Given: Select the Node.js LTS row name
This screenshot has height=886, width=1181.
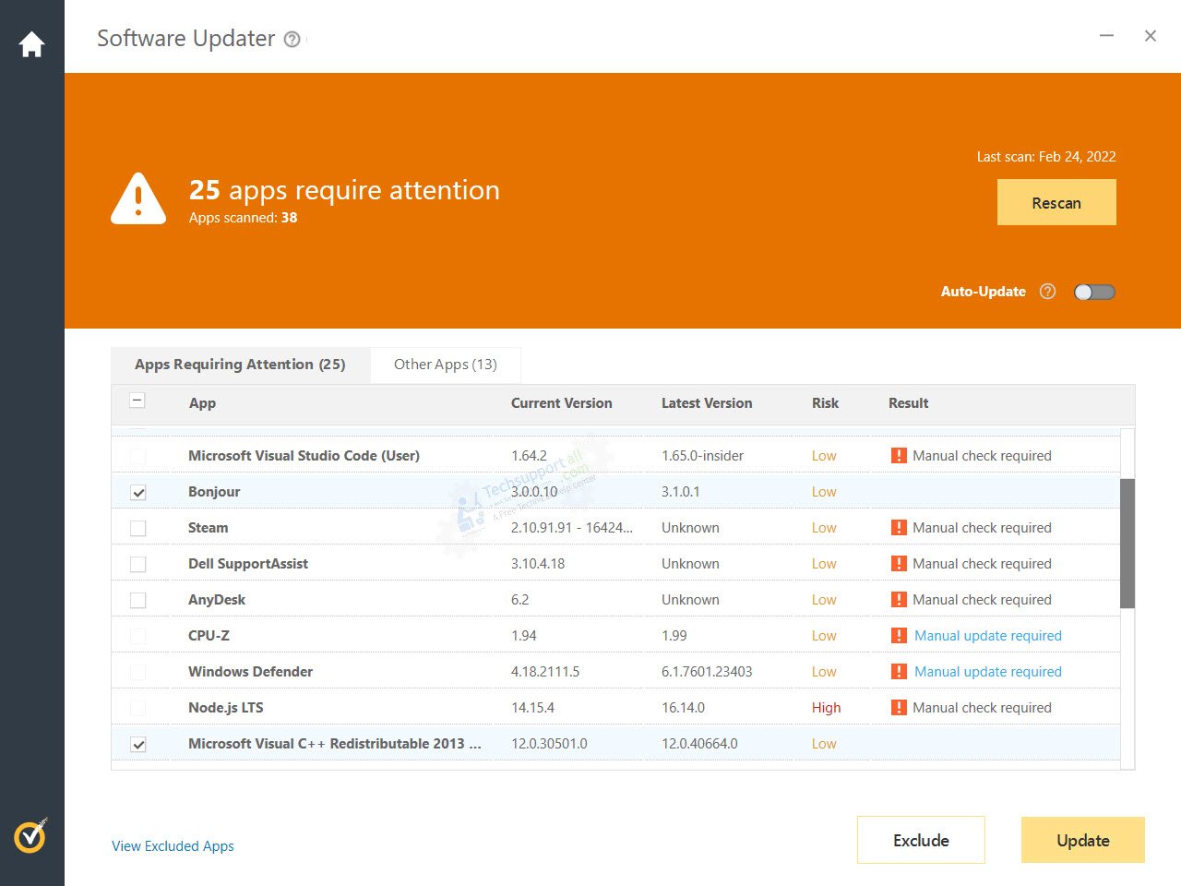Looking at the screenshot, I should click(226, 708).
